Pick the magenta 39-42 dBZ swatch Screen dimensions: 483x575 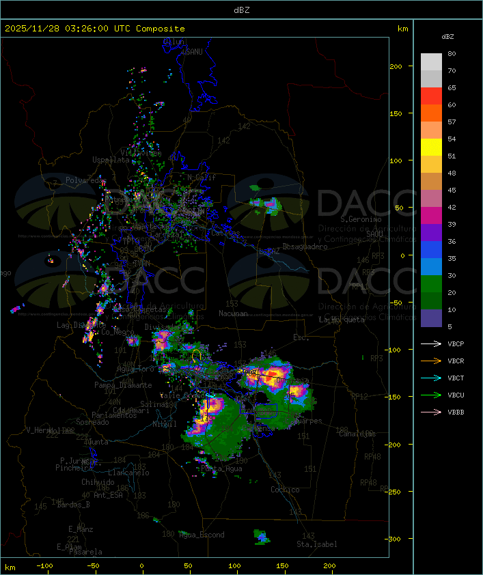[x=431, y=216]
